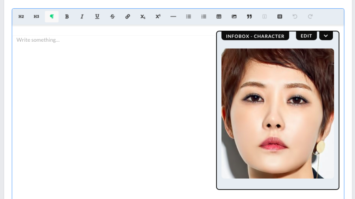Expand the infobox chevron dropdown
Image resolution: width=355 pixels, height=199 pixels.
326,36
